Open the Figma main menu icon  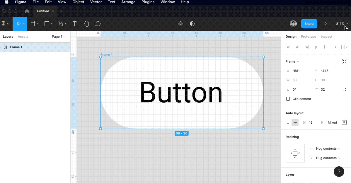[4, 24]
